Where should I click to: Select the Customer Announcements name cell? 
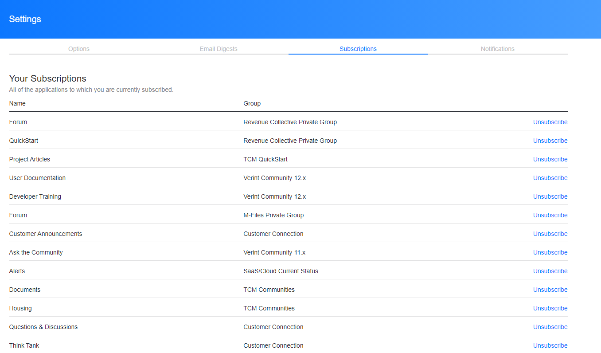pyautogui.click(x=46, y=234)
